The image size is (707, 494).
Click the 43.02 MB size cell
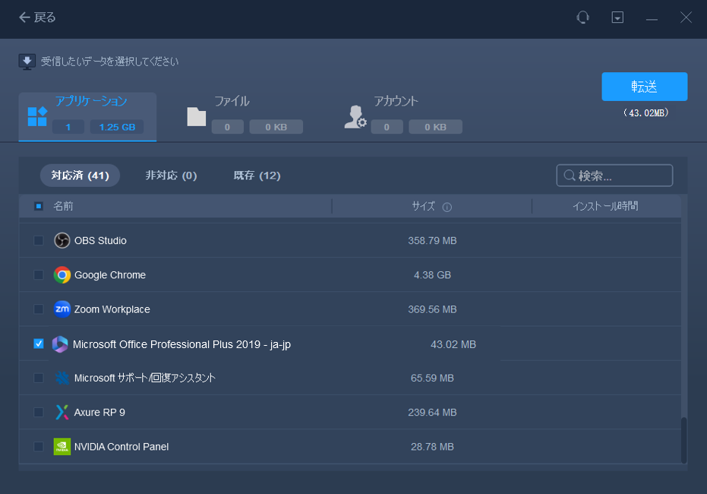tap(453, 344)
